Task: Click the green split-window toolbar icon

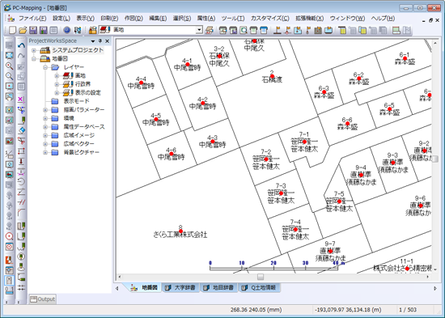Action: click(x=396, y=30)
